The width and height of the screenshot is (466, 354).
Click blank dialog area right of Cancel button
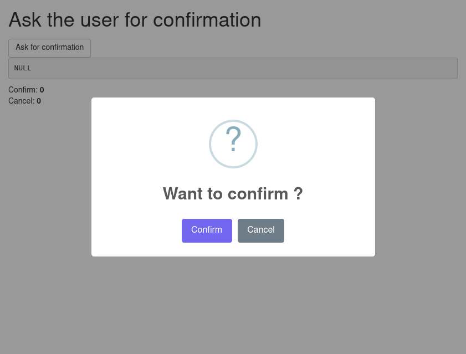[x=330, y=230]
